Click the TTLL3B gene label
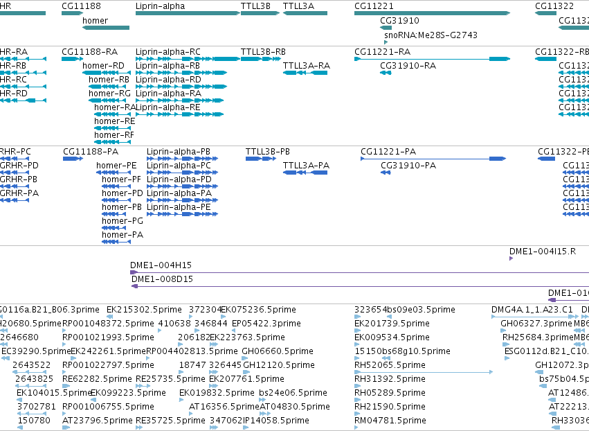The image size is (589, 431). (x=256, y=6)
